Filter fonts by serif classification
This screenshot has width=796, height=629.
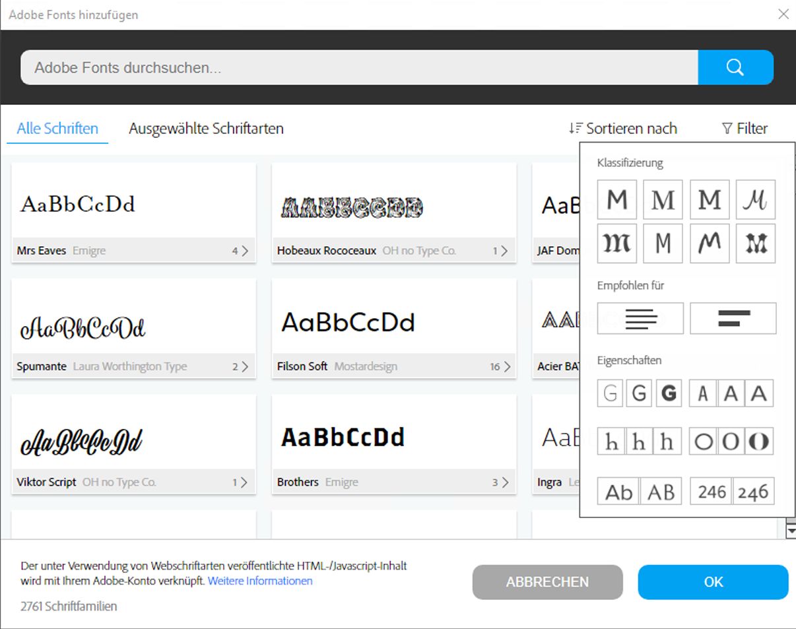663,199
